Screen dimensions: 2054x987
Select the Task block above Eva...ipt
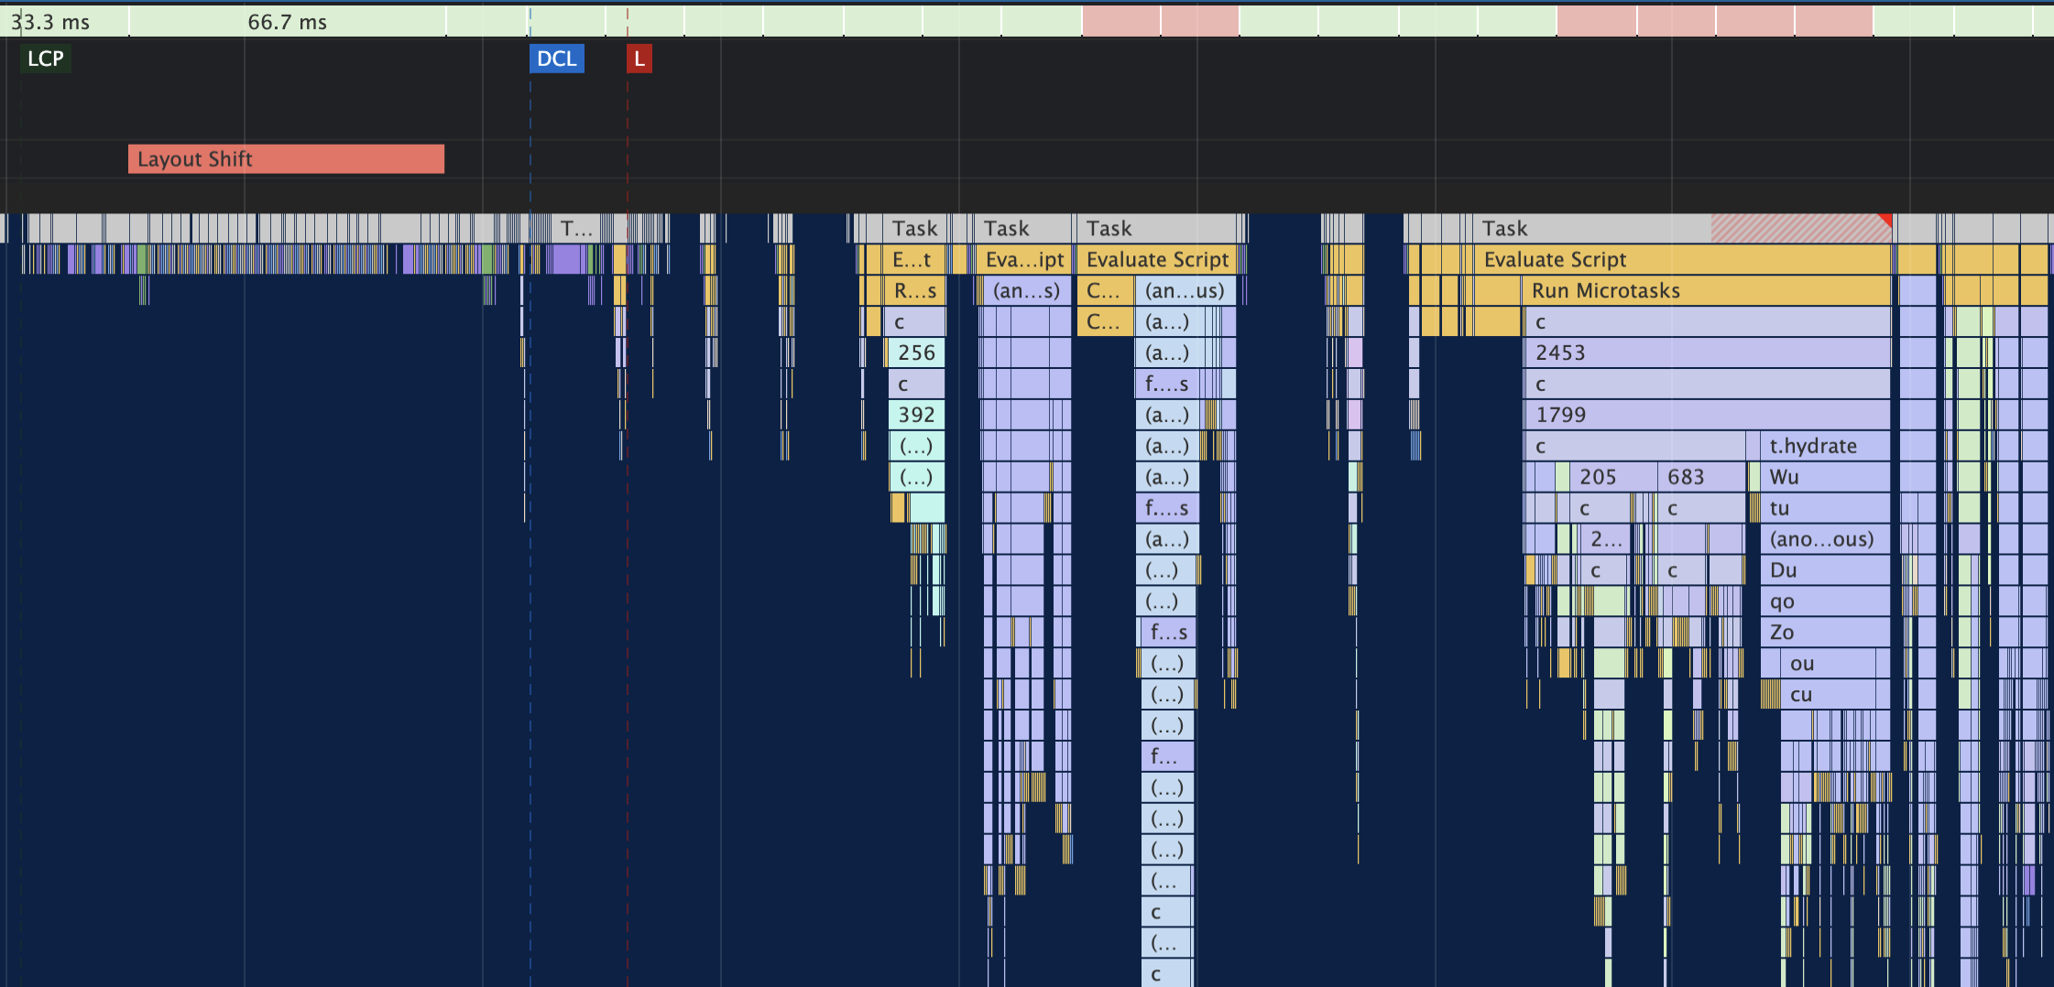click(1023, 228)
